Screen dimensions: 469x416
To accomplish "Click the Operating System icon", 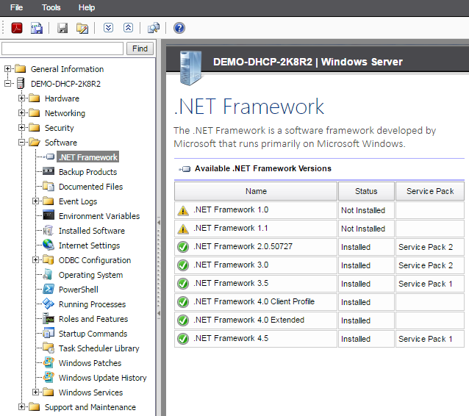I will (48, 274).
